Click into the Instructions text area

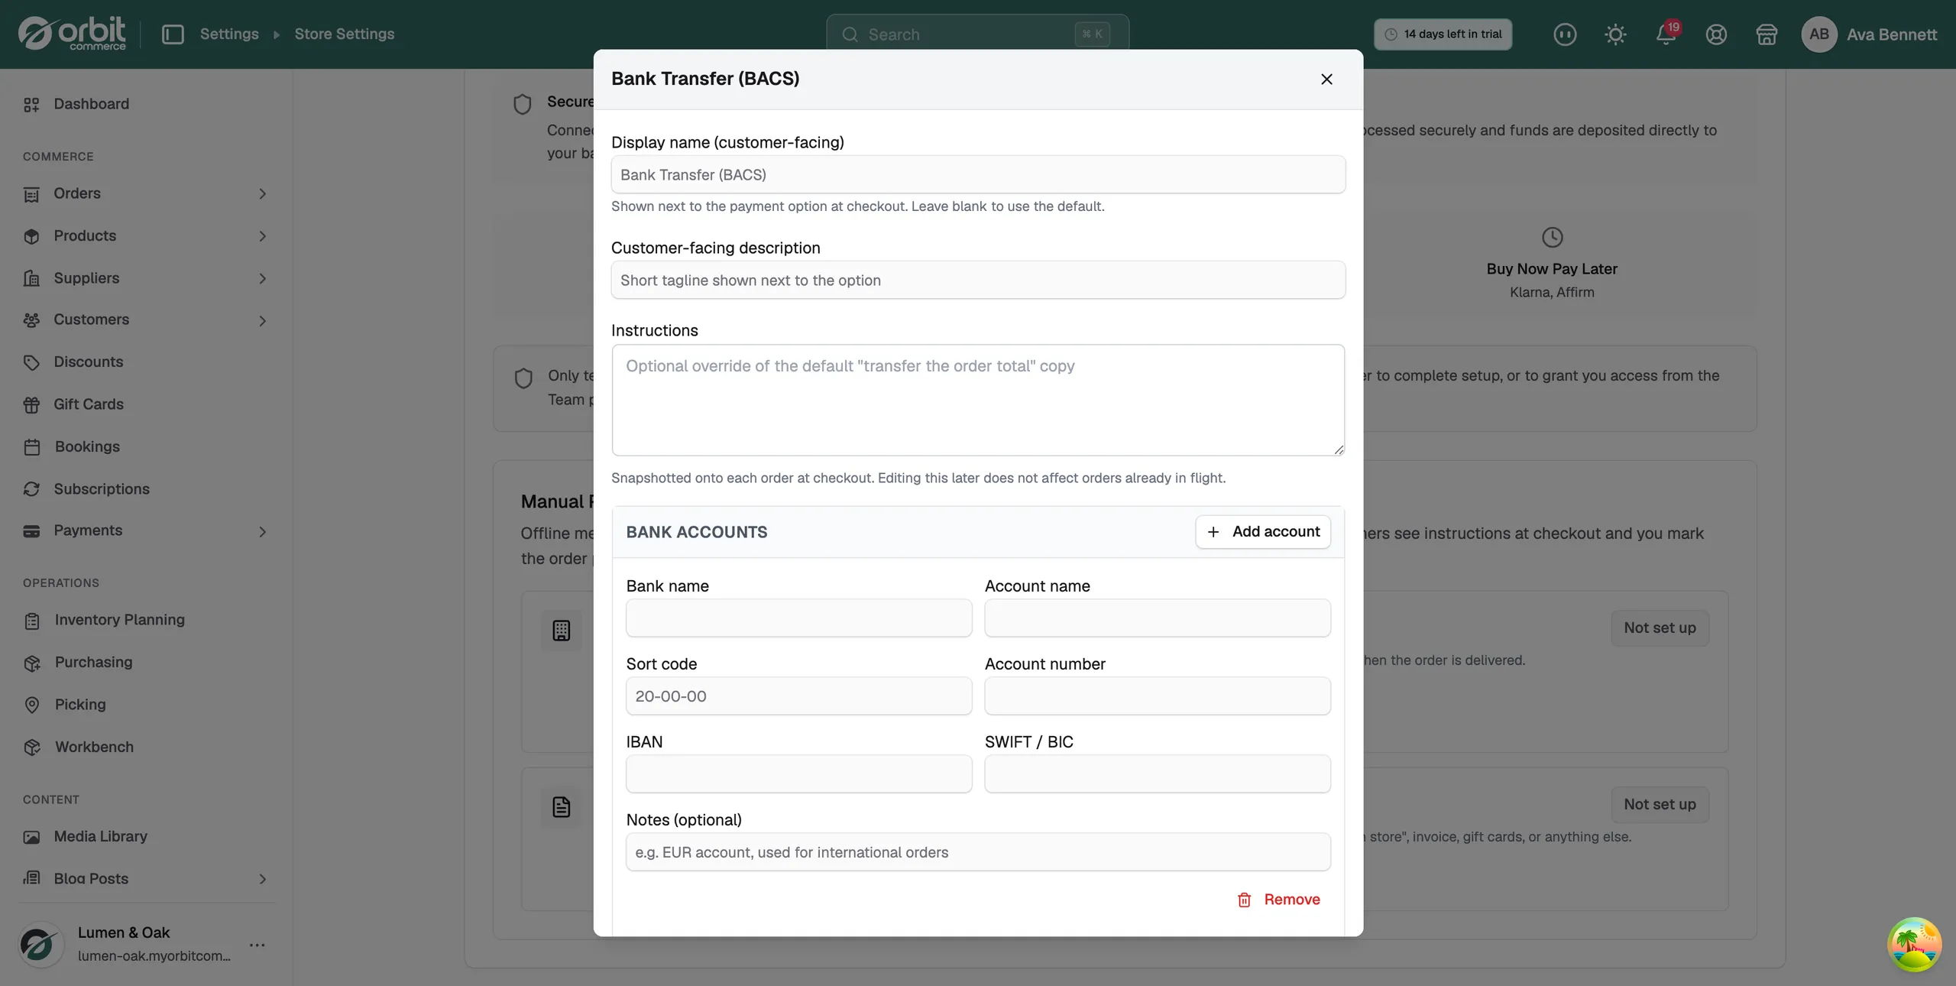[x=978, y=400]
